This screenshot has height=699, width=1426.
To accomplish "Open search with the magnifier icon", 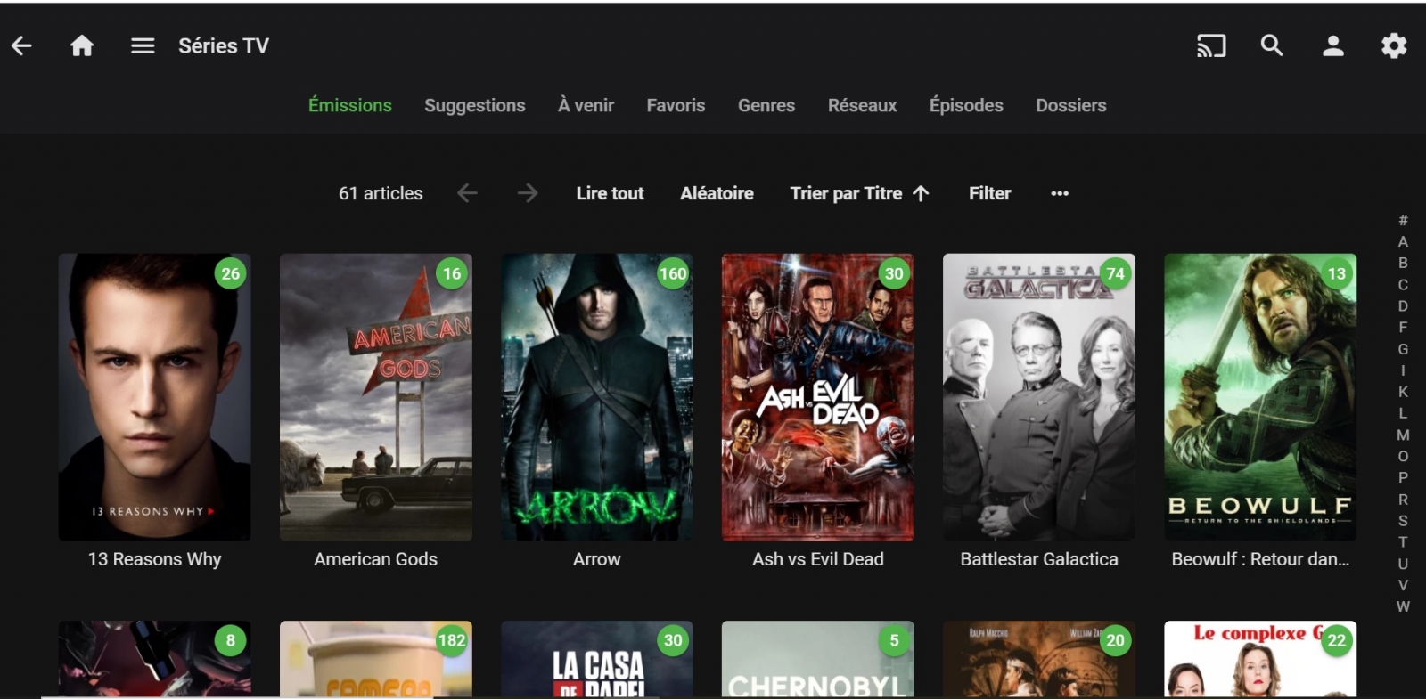I will tap(1272, 45).
